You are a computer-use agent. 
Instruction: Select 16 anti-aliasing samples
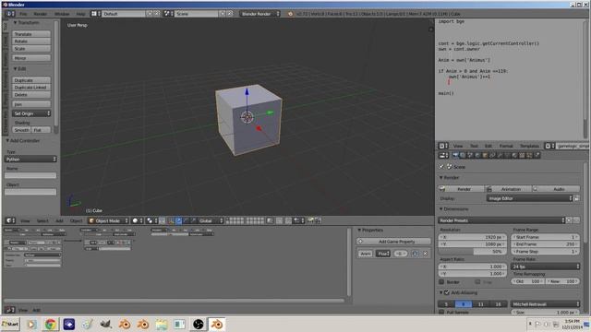(498, 304)
